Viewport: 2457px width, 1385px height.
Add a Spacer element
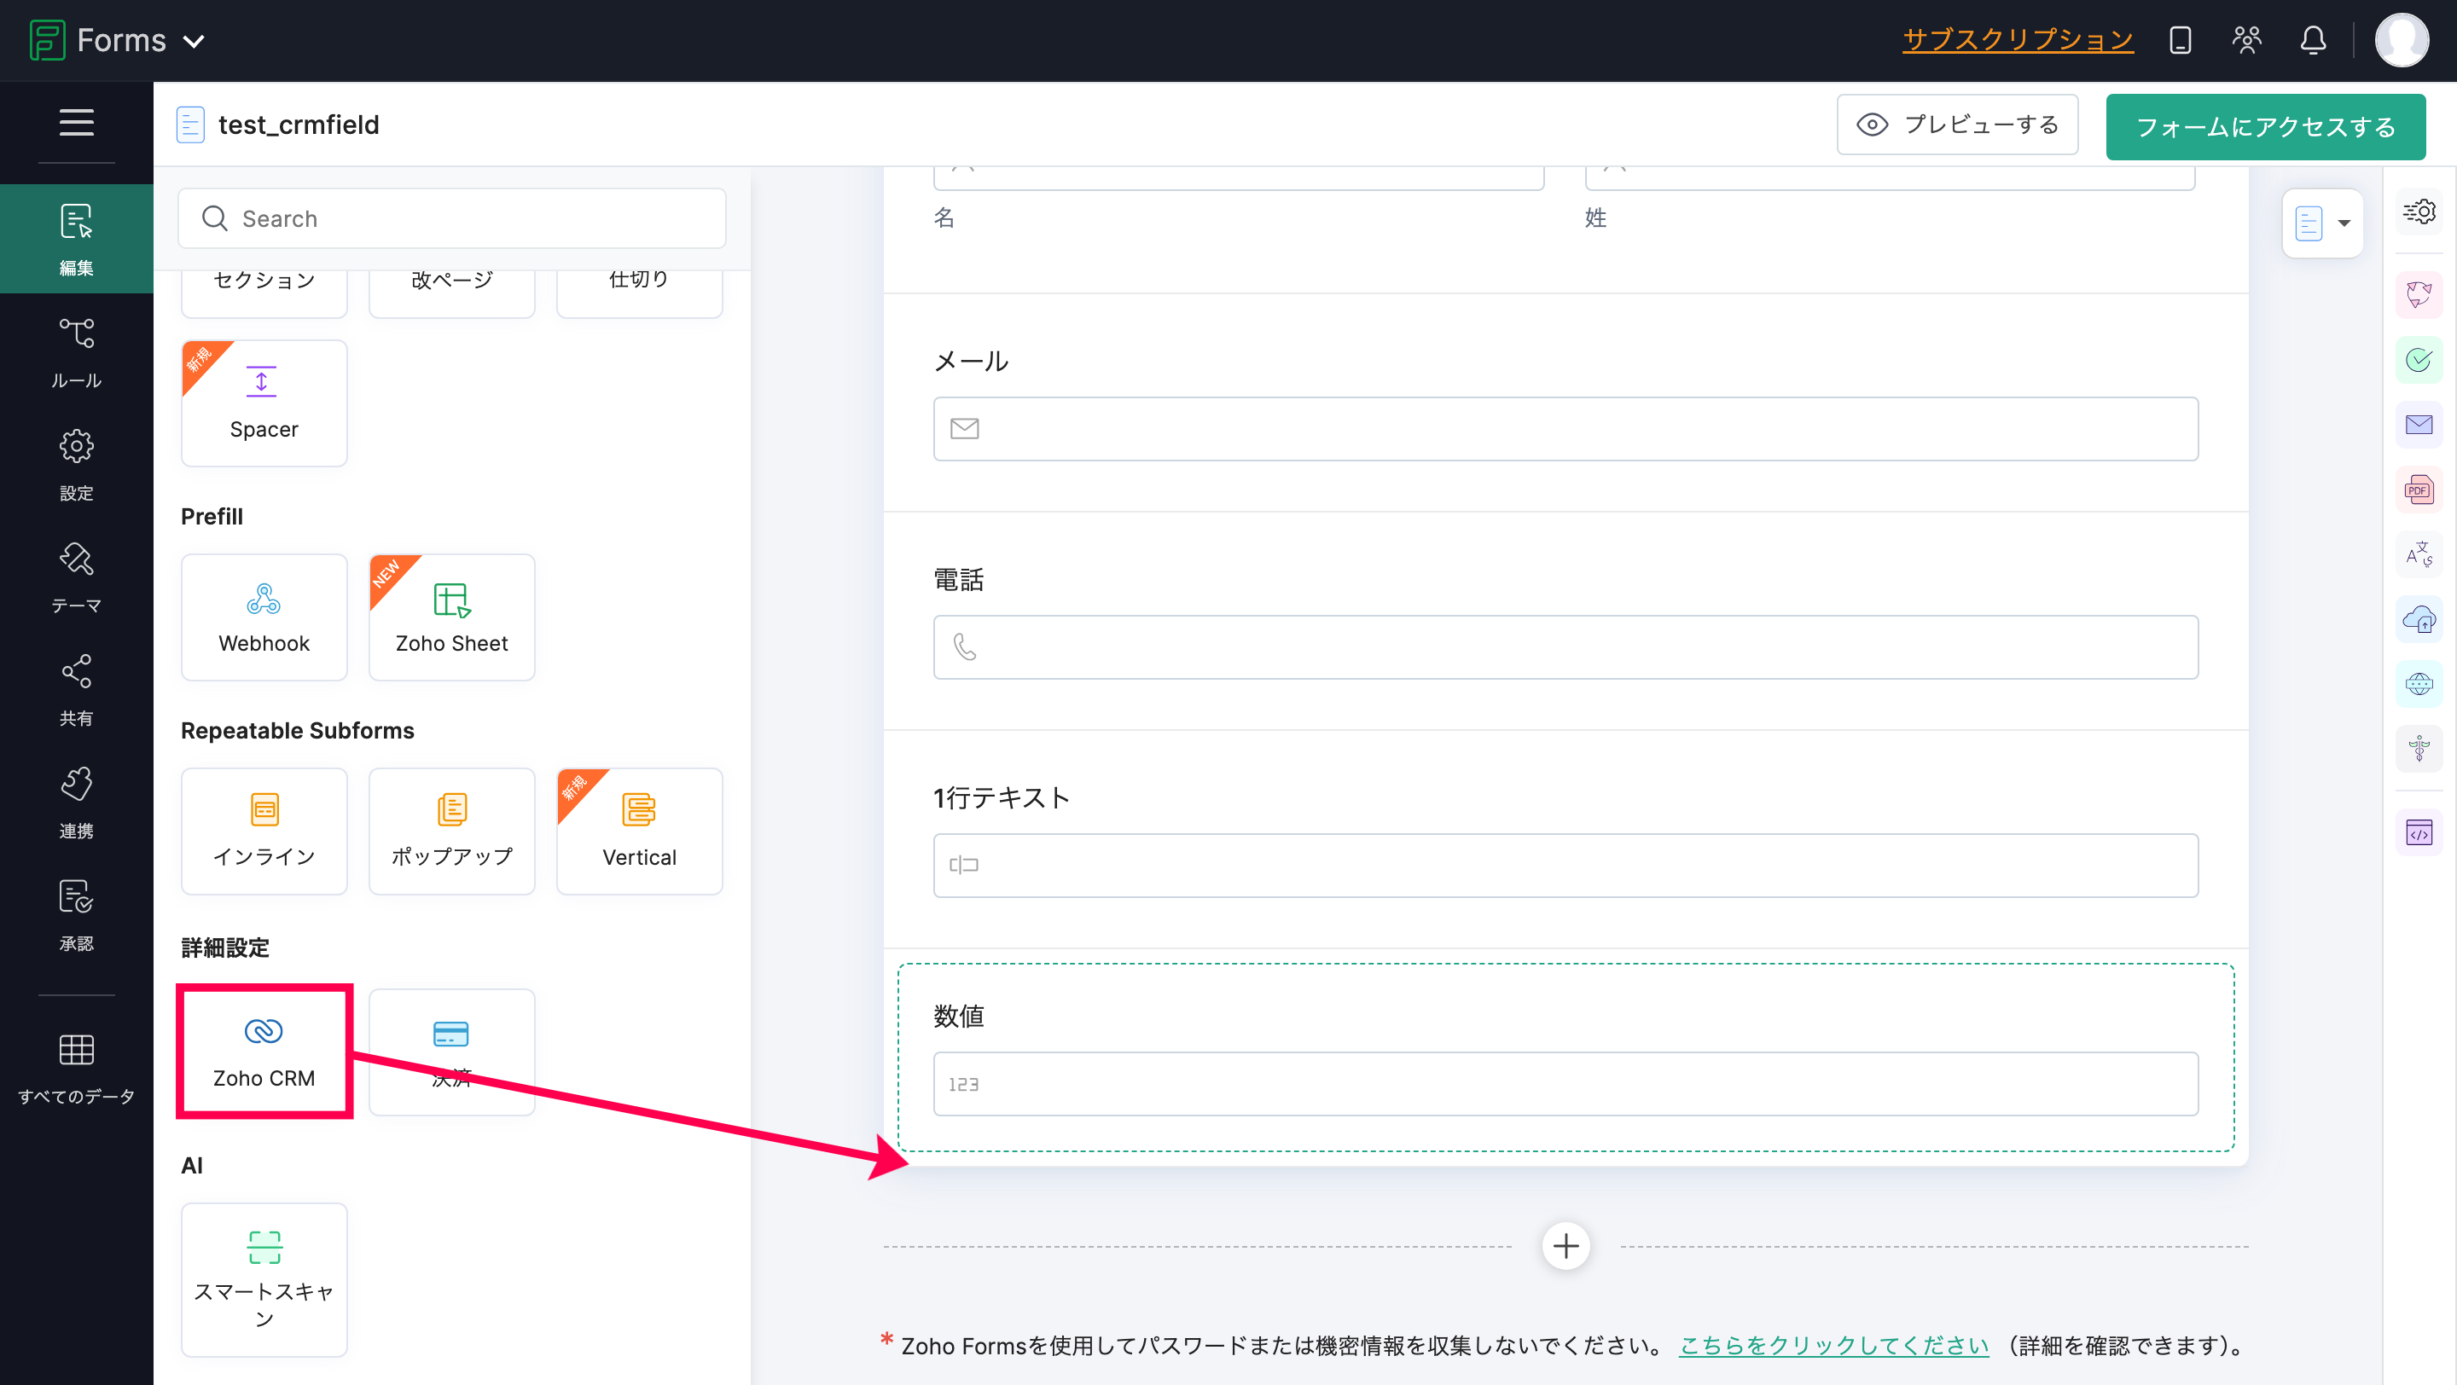click(x=264, y=403)
